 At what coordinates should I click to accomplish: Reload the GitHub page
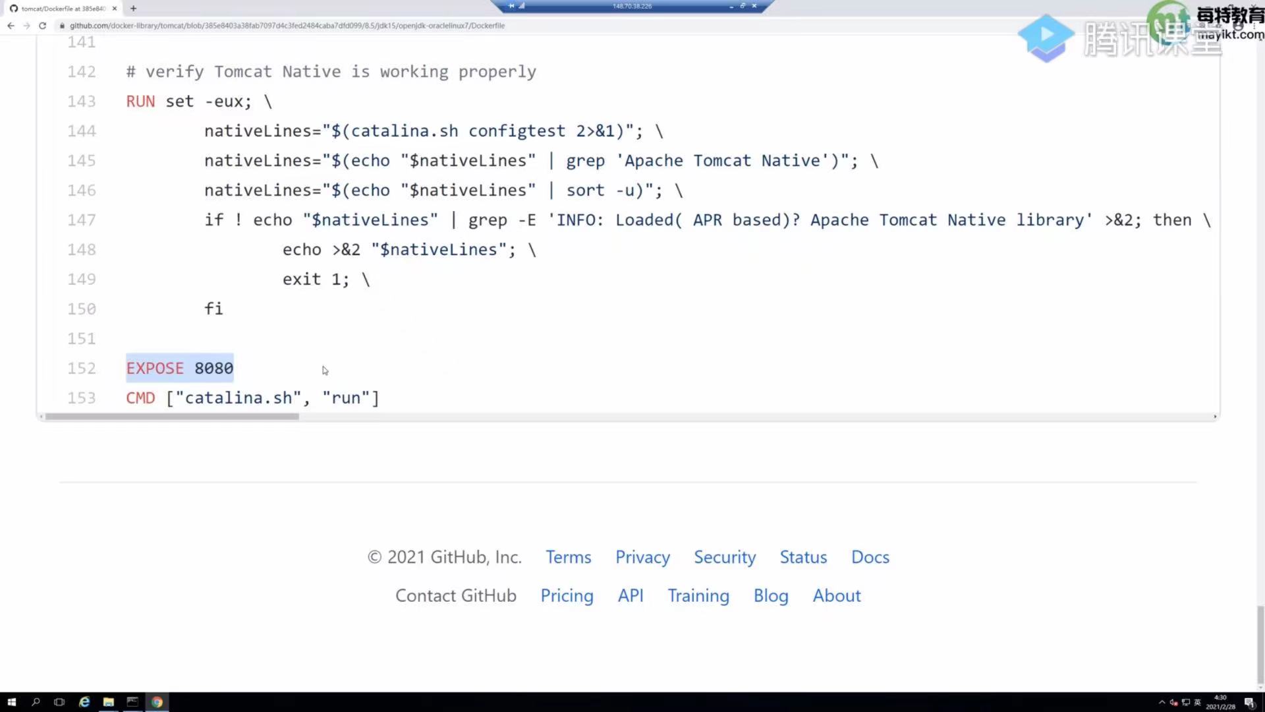[x=42, y=26]
